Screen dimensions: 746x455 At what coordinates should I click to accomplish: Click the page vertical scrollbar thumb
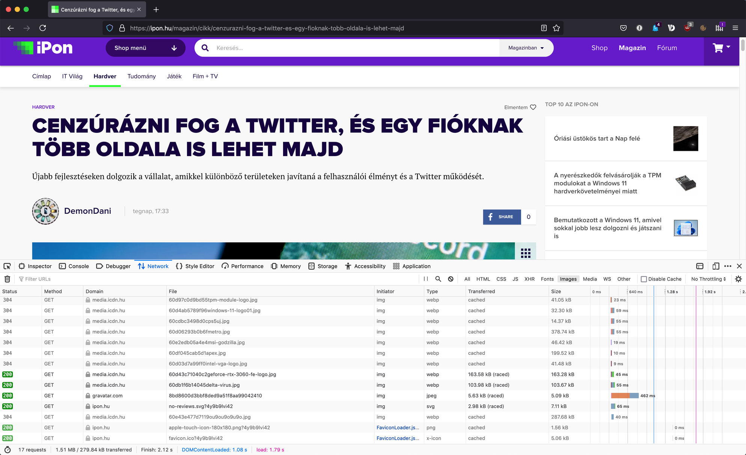(743, 45)
